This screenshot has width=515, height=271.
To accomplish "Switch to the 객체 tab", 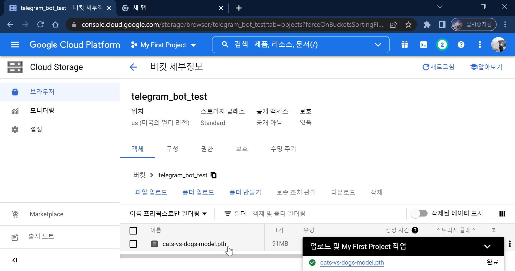I will (x=138, y=149).
